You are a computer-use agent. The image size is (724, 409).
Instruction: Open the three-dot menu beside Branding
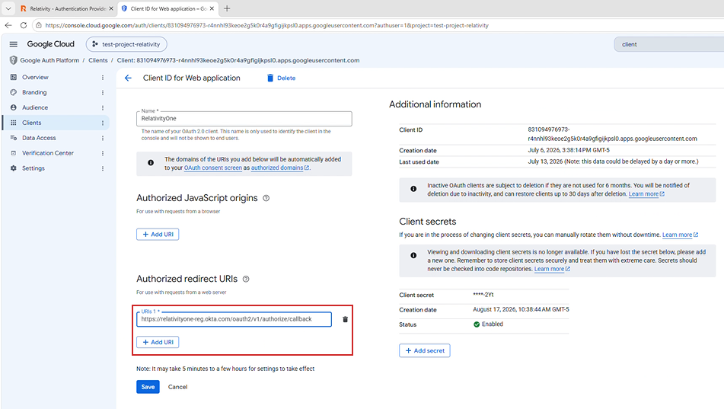103,93
